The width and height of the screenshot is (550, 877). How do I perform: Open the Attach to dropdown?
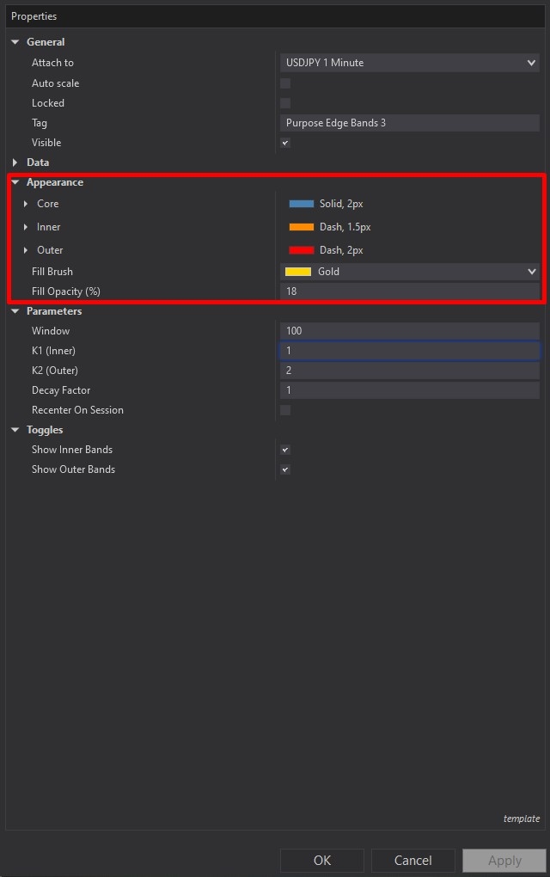point(410,63)
